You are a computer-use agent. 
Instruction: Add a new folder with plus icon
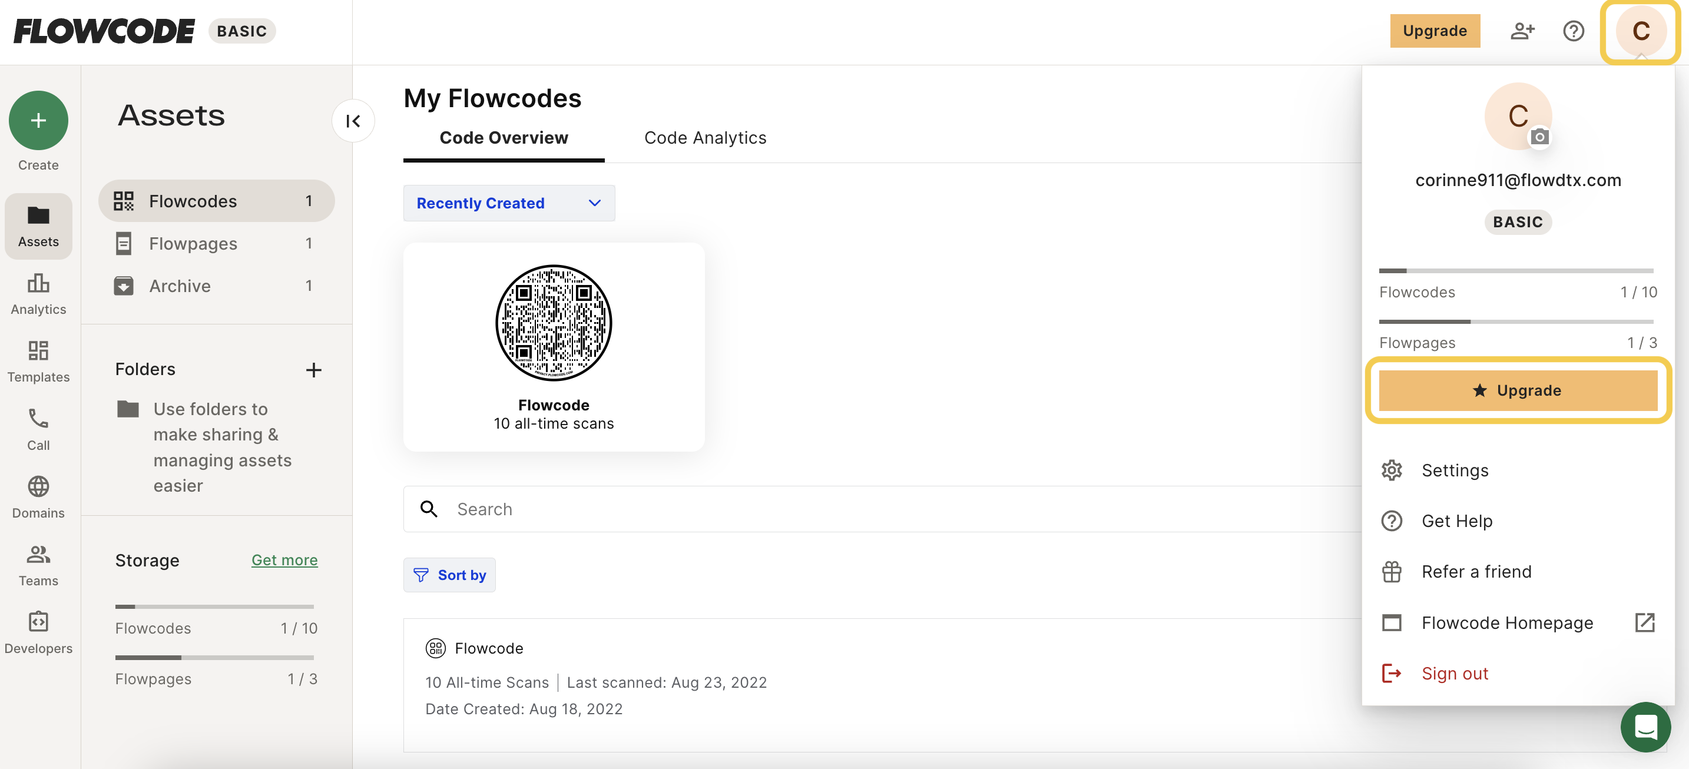coord(313,370)
